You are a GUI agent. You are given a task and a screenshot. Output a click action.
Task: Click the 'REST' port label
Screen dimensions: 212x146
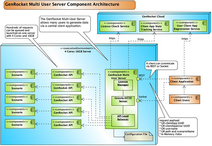[142, 75]
